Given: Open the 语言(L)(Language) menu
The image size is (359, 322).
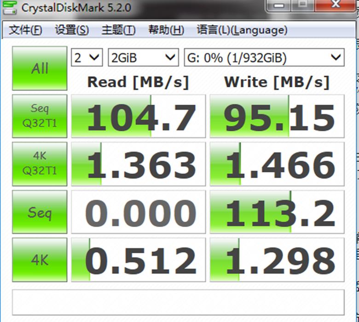Looking at the screenshot, I should 242,30.
